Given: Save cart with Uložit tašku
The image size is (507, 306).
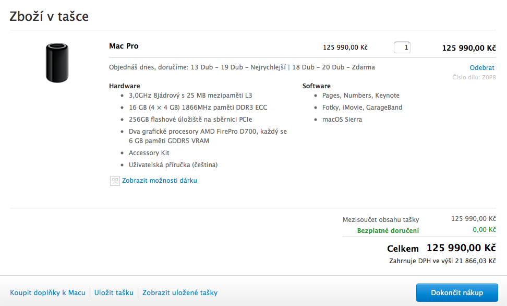Looking at the screenshot, I should tap(114, 293).
